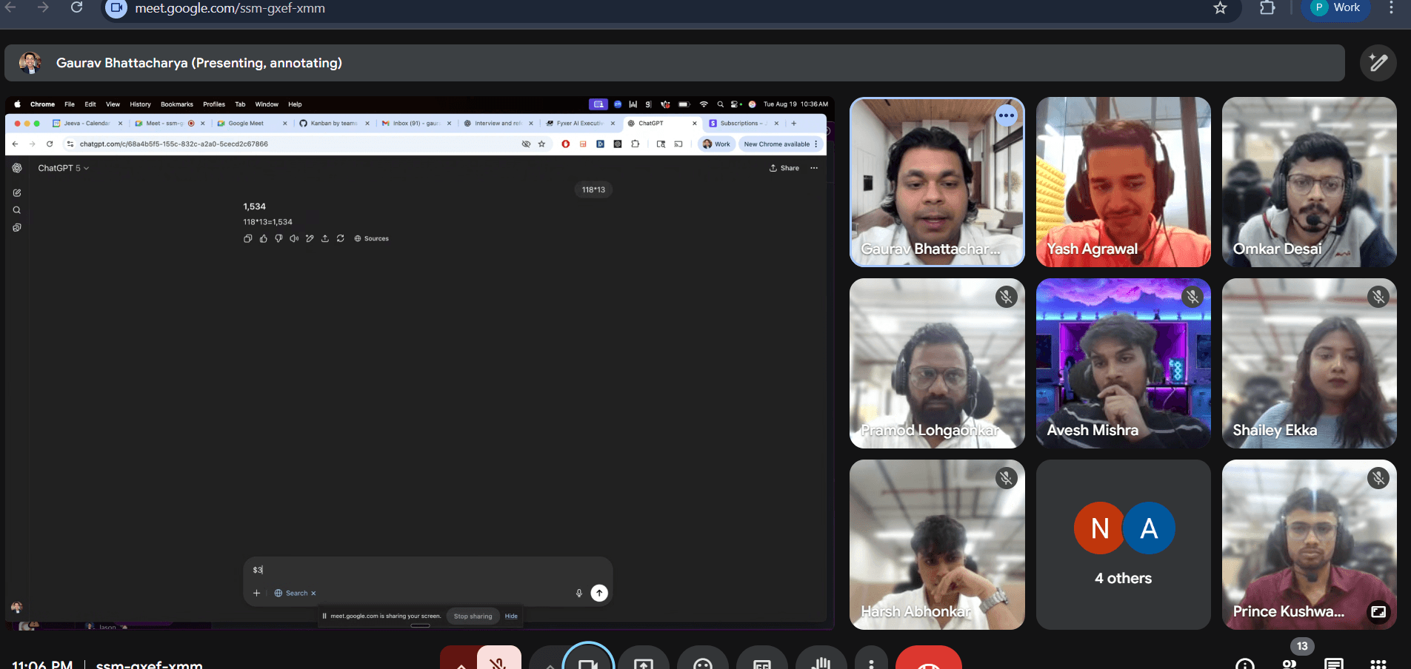Add attachment with plus in ChatGPT composer

click(257, 593)
